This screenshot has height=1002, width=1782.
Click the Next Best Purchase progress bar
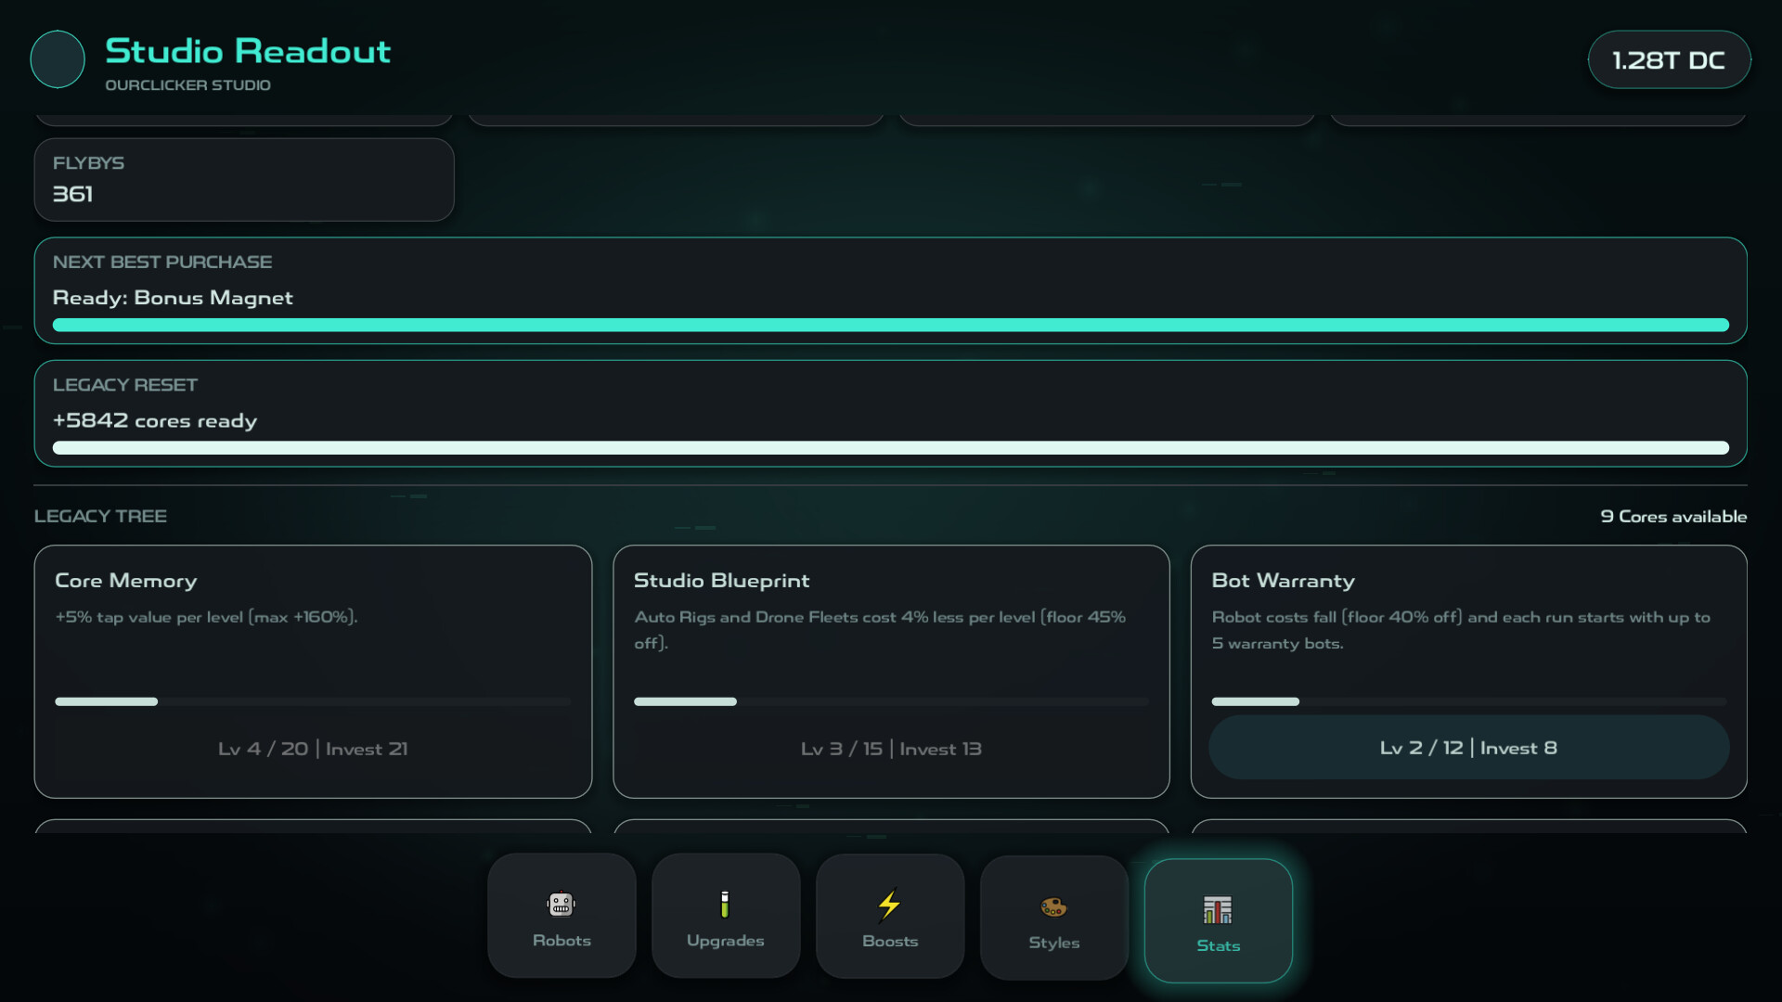[x=891, y=325]
